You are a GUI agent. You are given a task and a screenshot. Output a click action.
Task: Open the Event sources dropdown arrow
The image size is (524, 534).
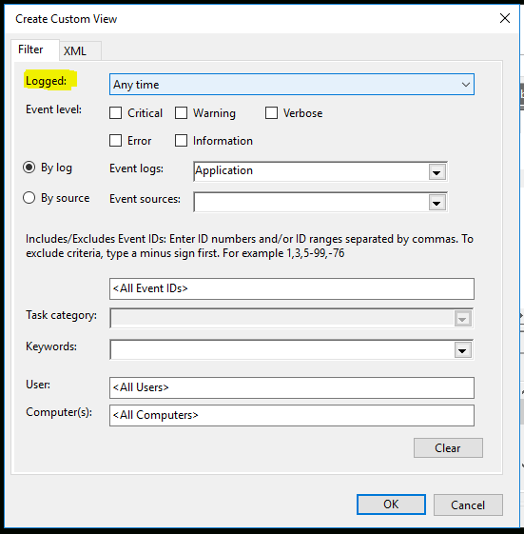[437, 203]
